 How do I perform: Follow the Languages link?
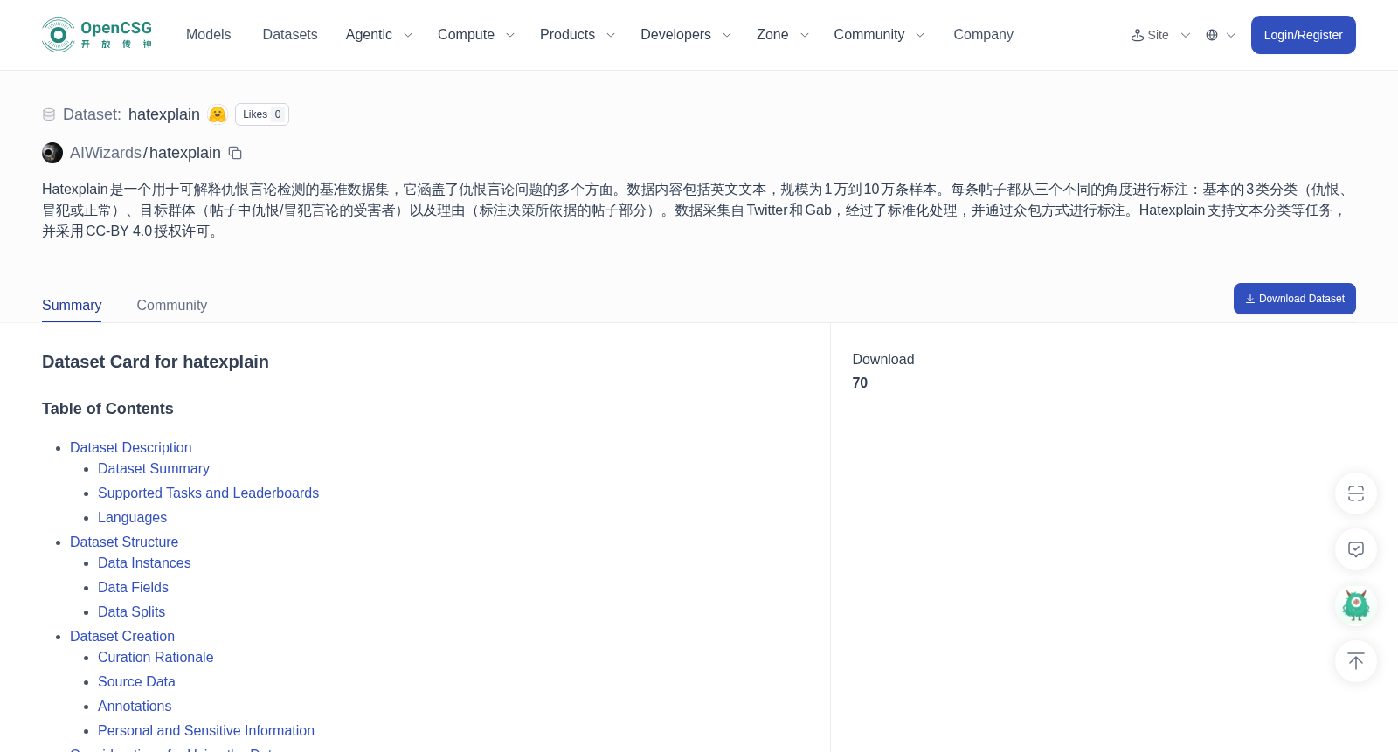coord(132,517)
